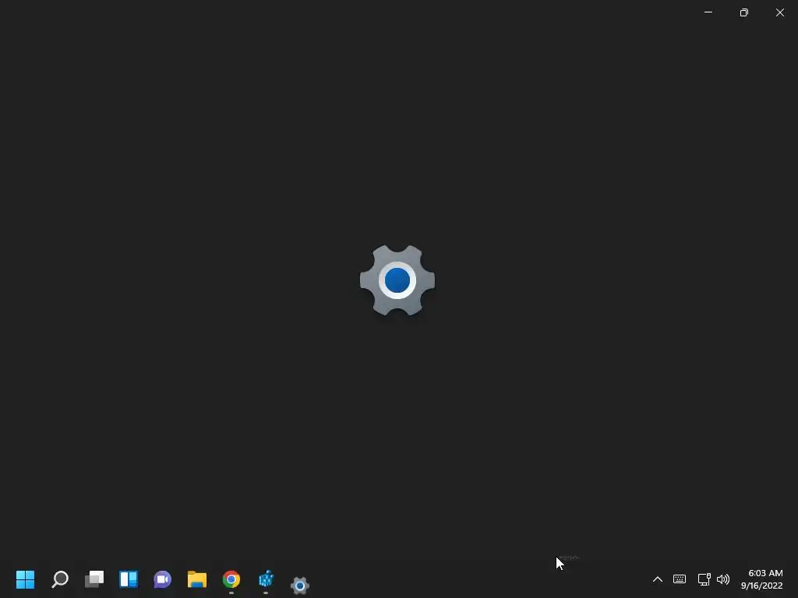The image size is (798, 598).
Task: Open Task View on the taskbar
Action: point(94,579)
